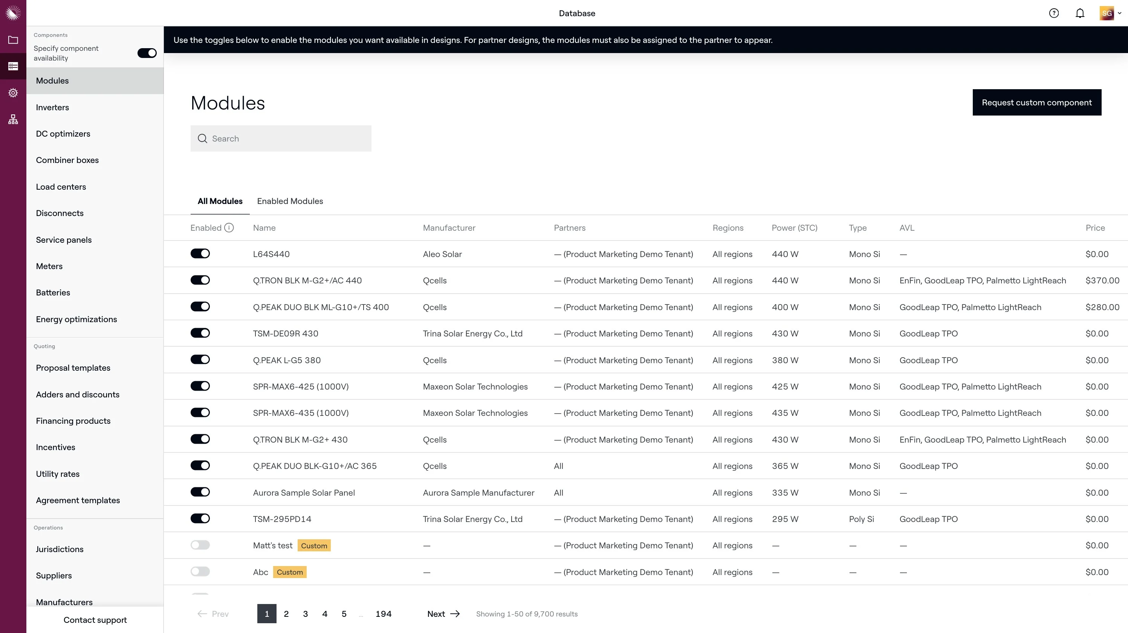Click the organization hierarchy icon in rail
The image size is (1128, 633).
point(13,119)
